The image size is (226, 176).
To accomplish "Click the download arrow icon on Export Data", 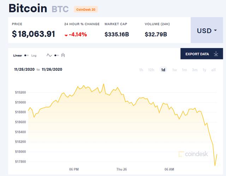I will (216, 54).
